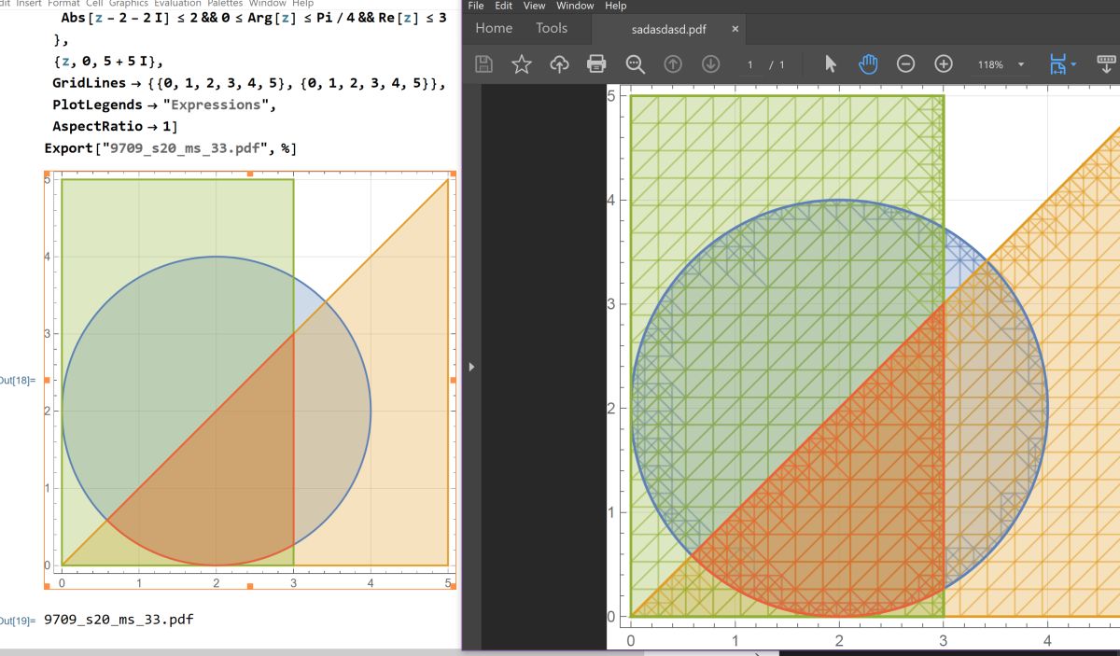Zoom out with the minus circle icon
Viewport: 1120px width, 656px height.
[x=905, y=64]
